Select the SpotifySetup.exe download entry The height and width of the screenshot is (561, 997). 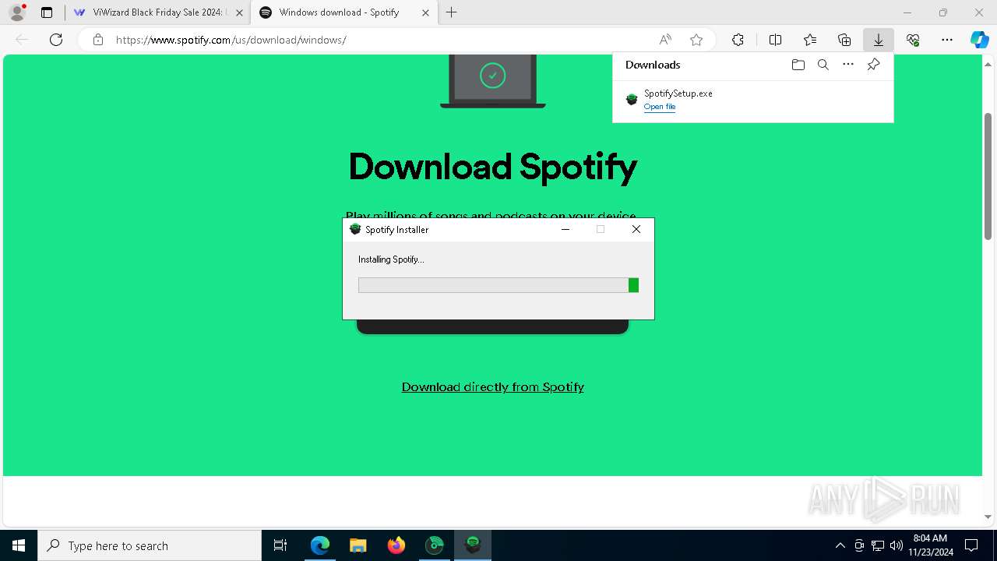752,100
